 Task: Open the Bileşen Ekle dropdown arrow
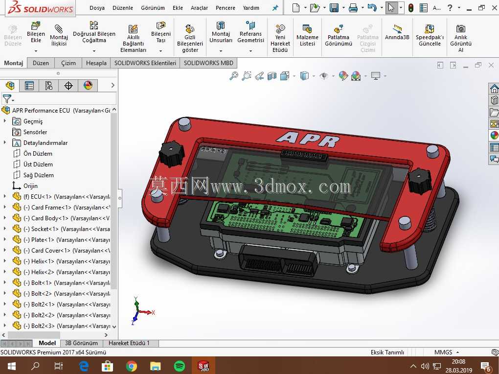[36, 51]
